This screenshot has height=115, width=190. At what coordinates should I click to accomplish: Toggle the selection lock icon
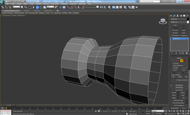(x=96, y=111)
